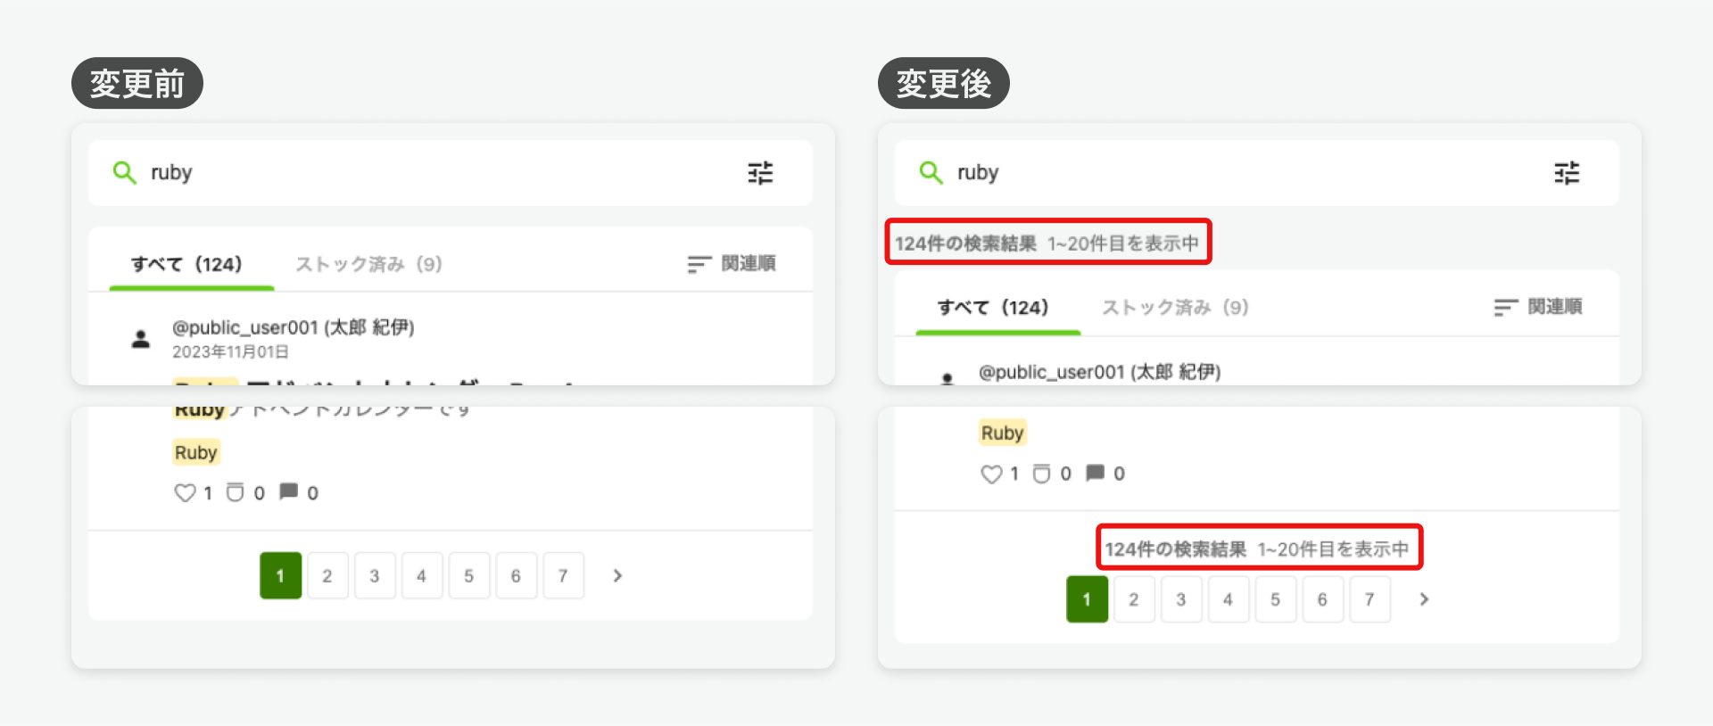The height and width of the screenshot is (726, 1713).
Task: Click the 124件の検索結果 text above 変更後 pagination
Action: pos(1176,549)
